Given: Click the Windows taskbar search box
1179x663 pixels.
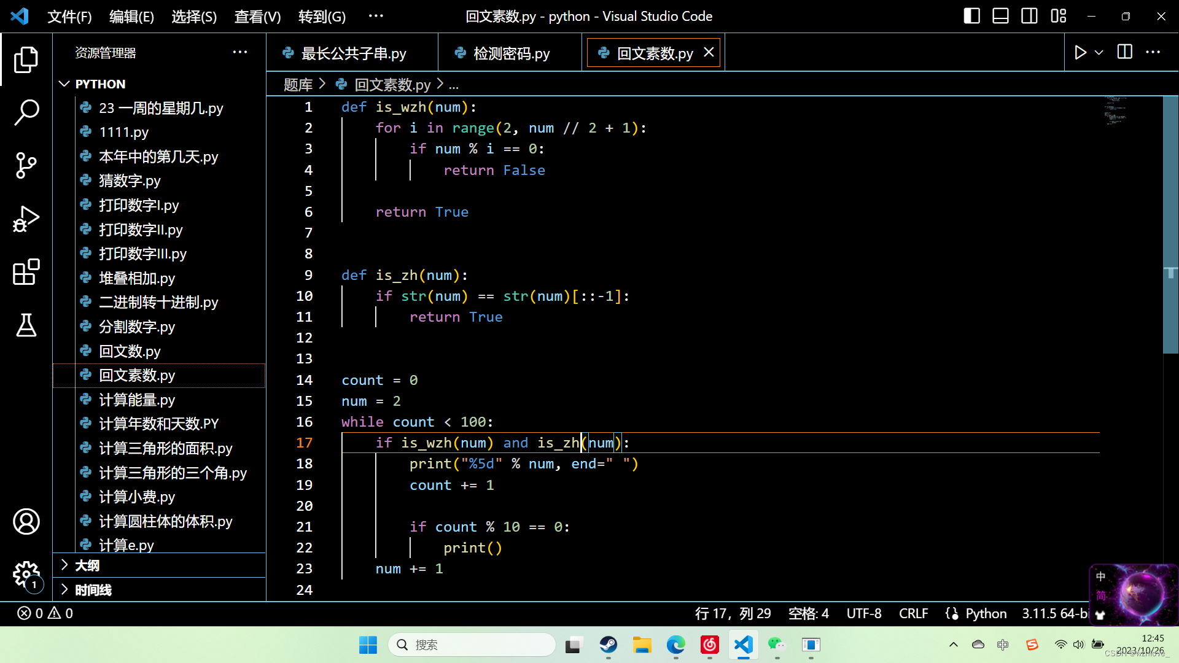Looking at the screenshot, I should tap(472, 645).
